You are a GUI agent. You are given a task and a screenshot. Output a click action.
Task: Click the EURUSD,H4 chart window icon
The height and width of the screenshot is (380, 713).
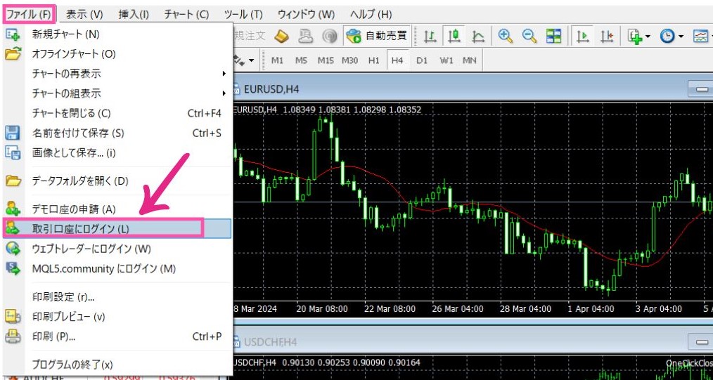point(236,89)
